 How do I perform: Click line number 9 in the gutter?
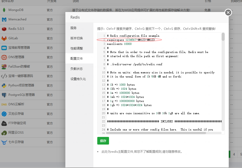104,68
